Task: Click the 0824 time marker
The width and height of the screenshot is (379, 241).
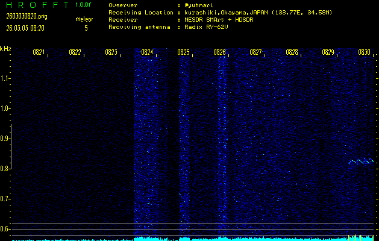Action: click(x=147, y=52)
